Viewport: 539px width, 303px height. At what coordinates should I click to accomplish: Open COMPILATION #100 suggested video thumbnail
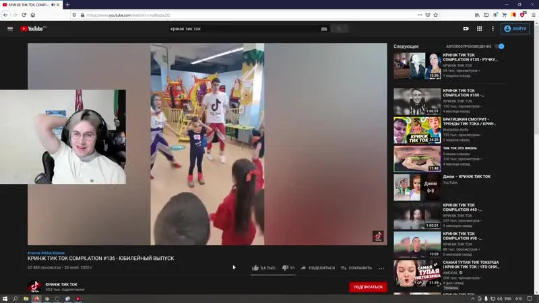coord(417,102)
